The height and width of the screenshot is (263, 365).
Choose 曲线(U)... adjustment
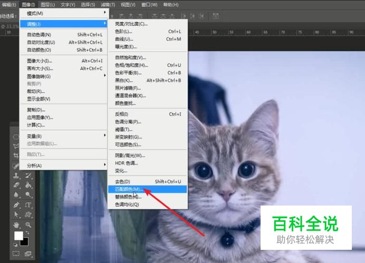[x=148, y=39]
